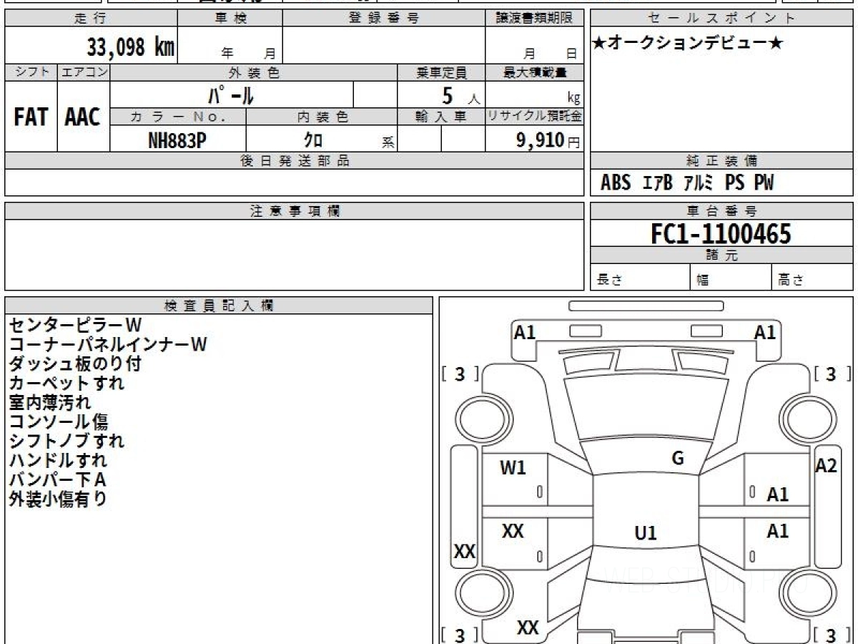Select the A2 mark on the diagram

826,466
